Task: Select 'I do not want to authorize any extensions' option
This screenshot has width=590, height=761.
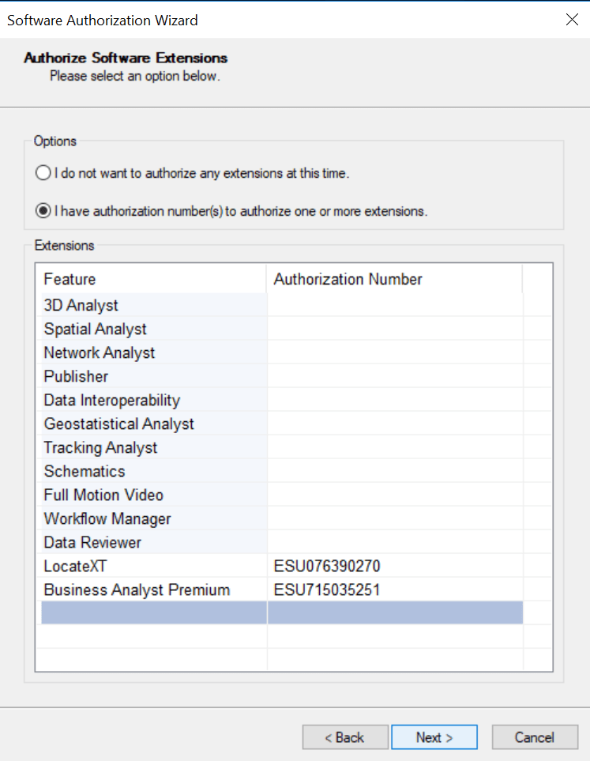Action: (43, 172)
